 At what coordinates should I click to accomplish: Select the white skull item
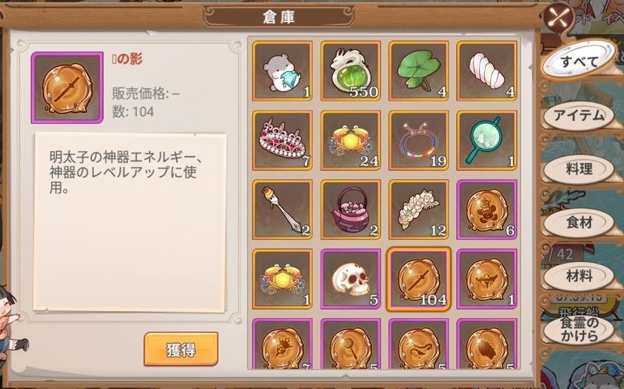pos(350,279)
